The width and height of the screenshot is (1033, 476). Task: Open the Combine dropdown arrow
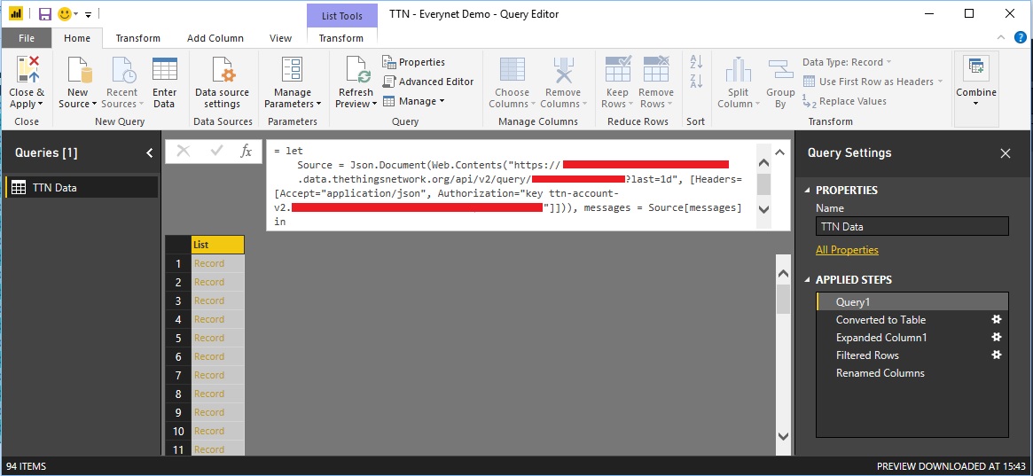(976, 104)
